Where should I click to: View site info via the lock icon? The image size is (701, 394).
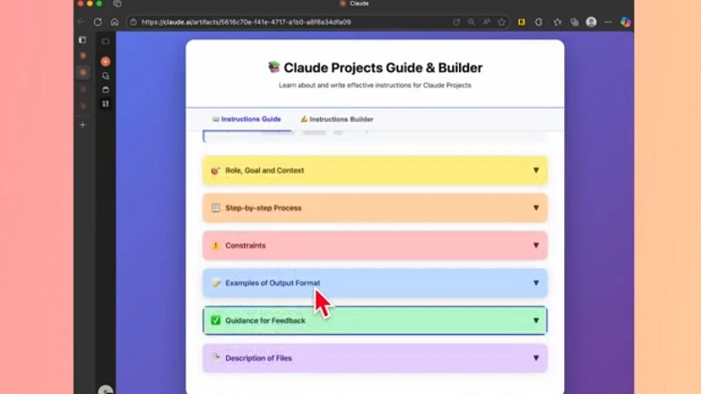pos(133,22)
